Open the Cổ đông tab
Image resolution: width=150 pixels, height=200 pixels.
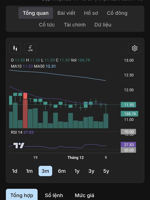point(117,13)
